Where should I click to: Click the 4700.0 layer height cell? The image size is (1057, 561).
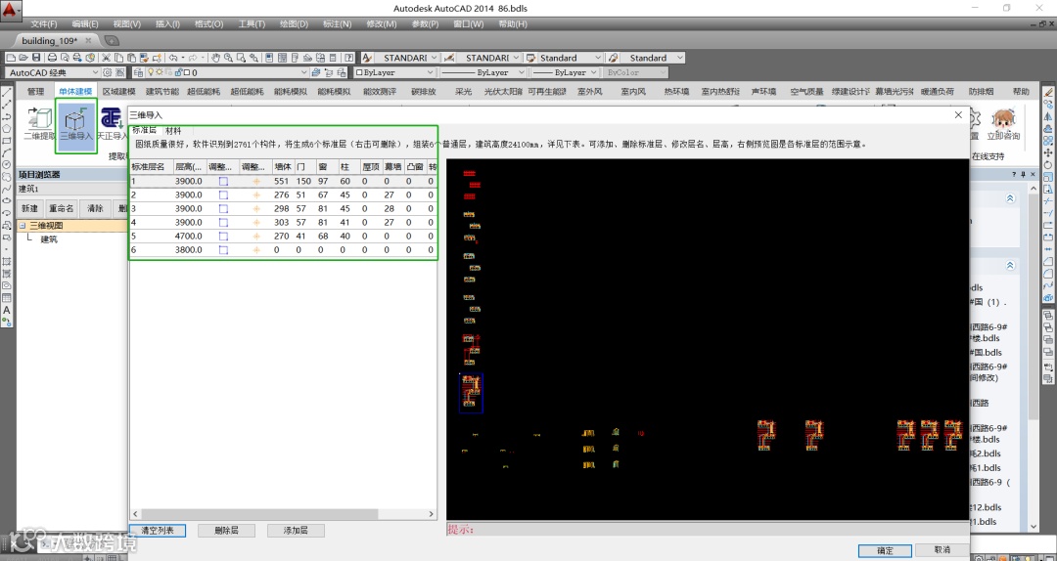[189, 237]
